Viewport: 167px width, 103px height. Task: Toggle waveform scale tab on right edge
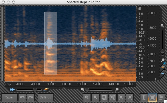tap(163, 74)
